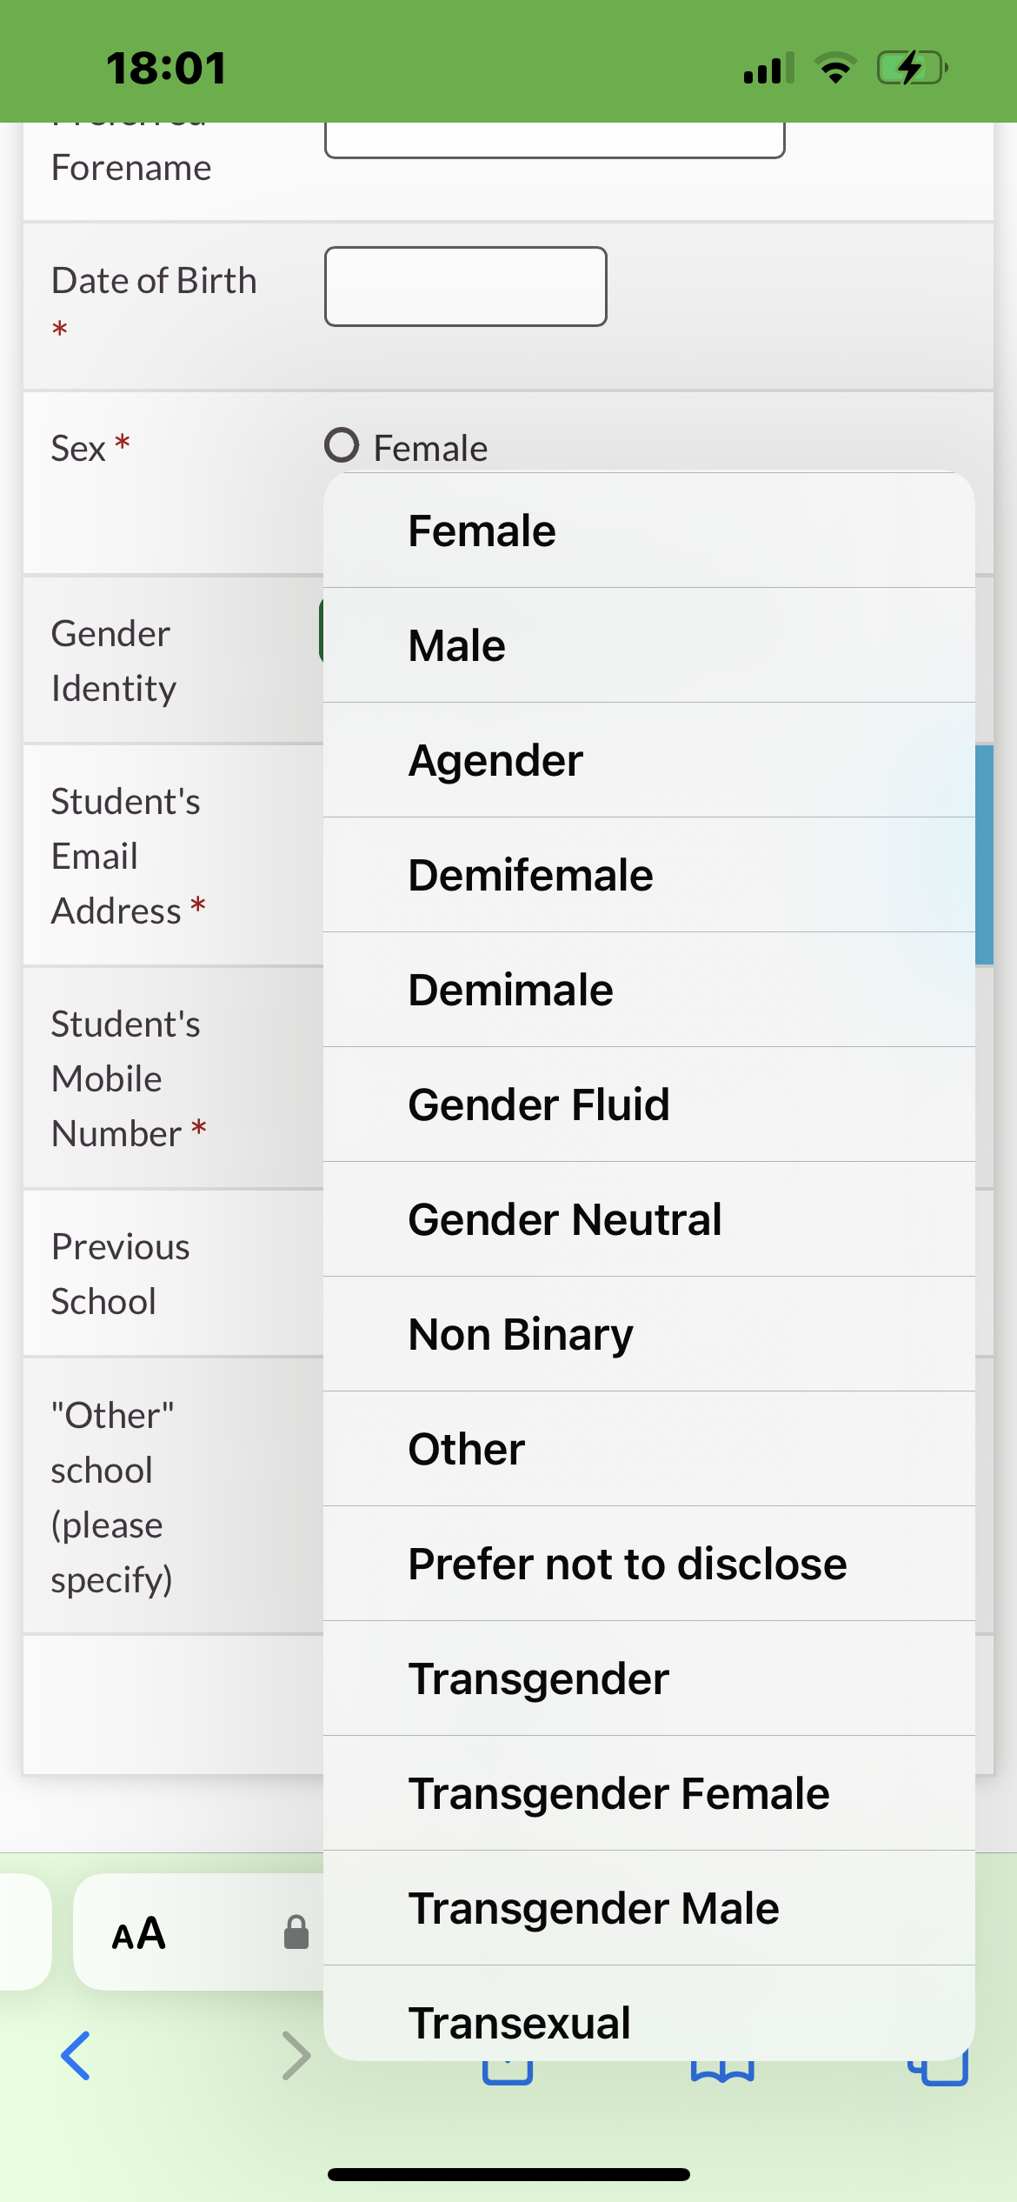Screen dimensions: 1017x2202
Task: Choose Male from the gender list
Action: (x=648, y=645)
